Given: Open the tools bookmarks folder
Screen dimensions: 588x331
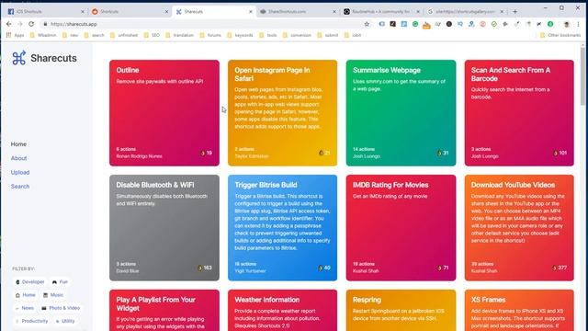Looking at the screenshot, I should 268,35.
